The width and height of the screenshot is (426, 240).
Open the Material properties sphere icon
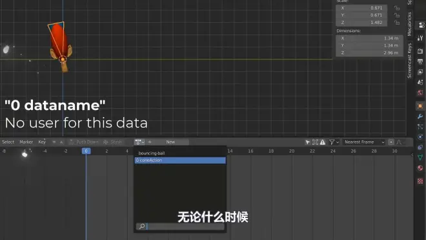click(420, 168)
